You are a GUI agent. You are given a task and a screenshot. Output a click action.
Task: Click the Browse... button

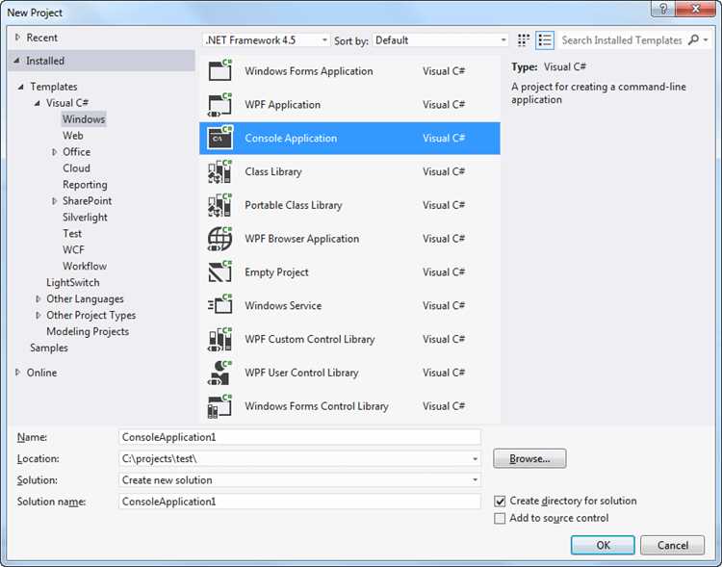(529, 459)
